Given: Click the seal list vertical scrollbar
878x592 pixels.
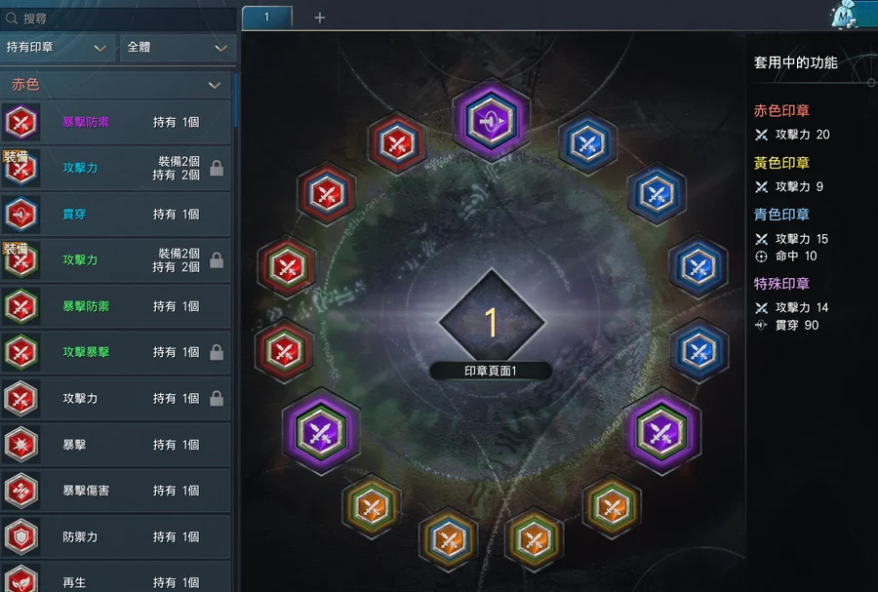Looking at the screenshot, I should [236, 100].
